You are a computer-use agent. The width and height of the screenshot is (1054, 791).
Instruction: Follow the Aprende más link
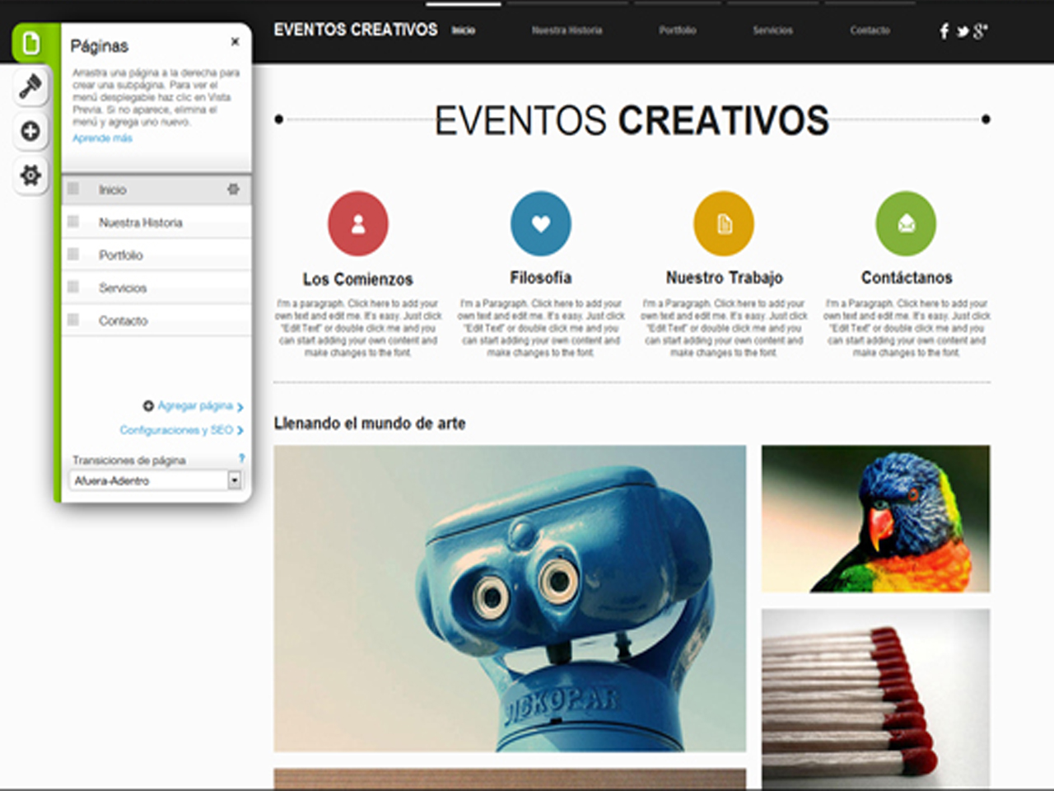point(102,138)
